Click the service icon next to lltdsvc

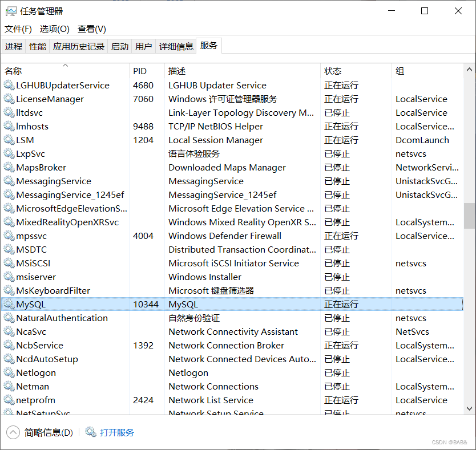(x=9, y=112)
